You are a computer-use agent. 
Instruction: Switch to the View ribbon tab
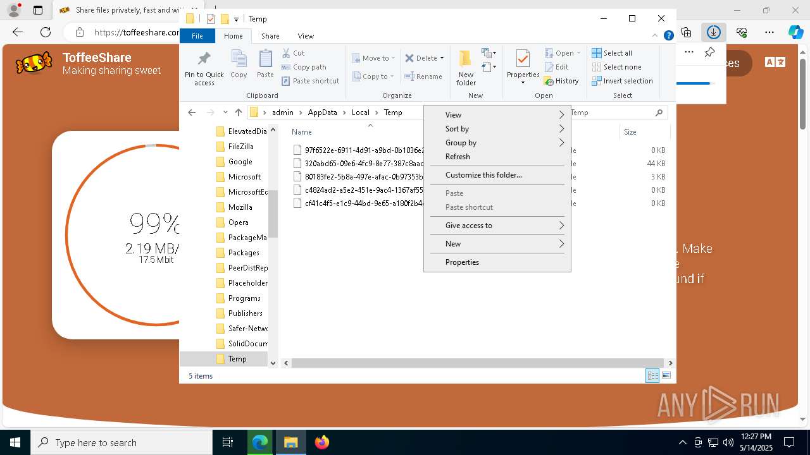point(306,36)
